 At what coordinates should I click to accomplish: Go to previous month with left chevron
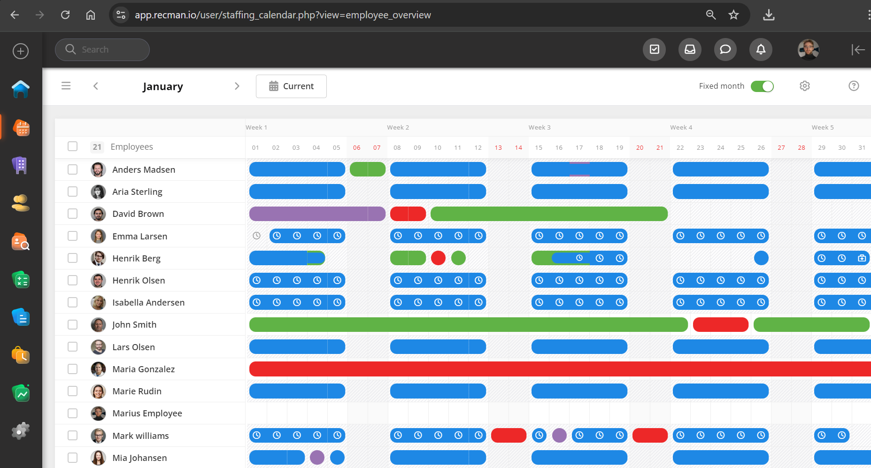[96, 86]
